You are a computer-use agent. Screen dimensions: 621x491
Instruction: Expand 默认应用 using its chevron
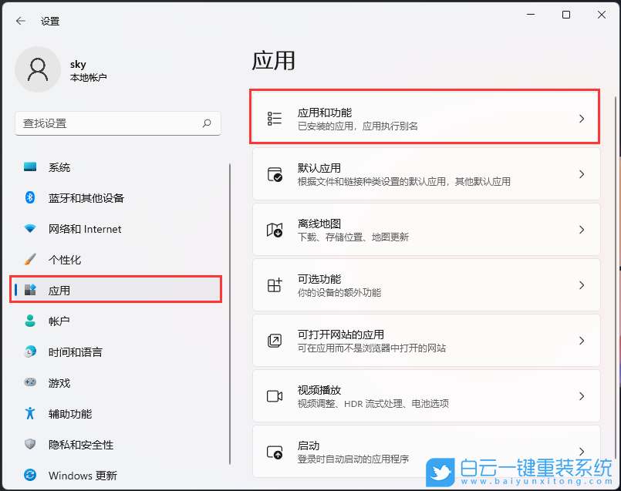[x=582, y=173]
